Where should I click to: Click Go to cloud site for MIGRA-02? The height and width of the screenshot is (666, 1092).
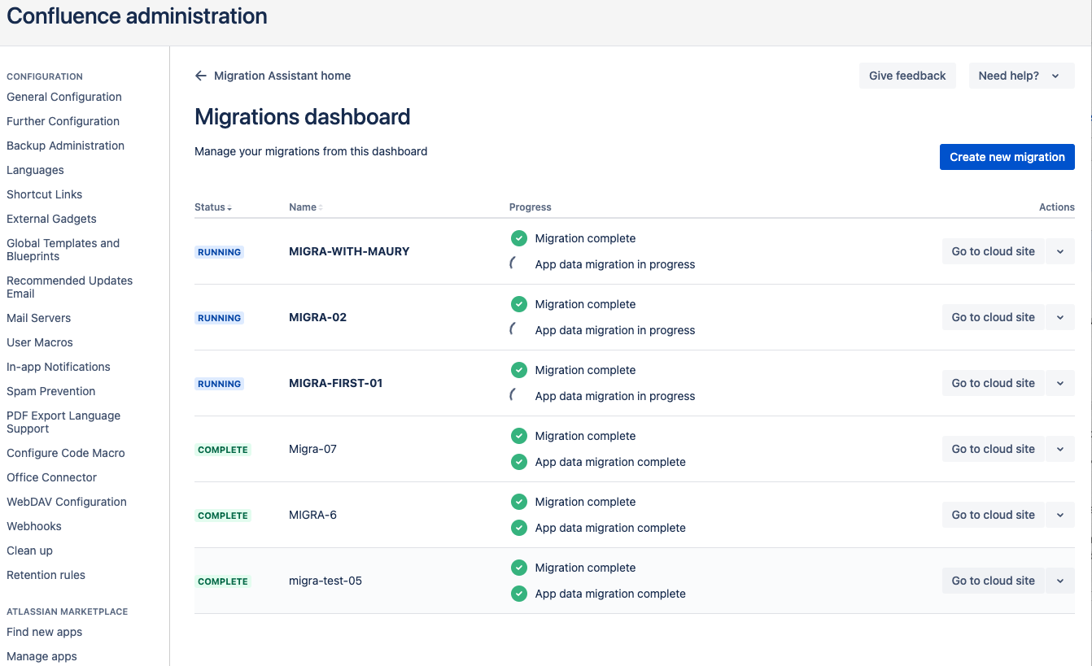[993, 317]
